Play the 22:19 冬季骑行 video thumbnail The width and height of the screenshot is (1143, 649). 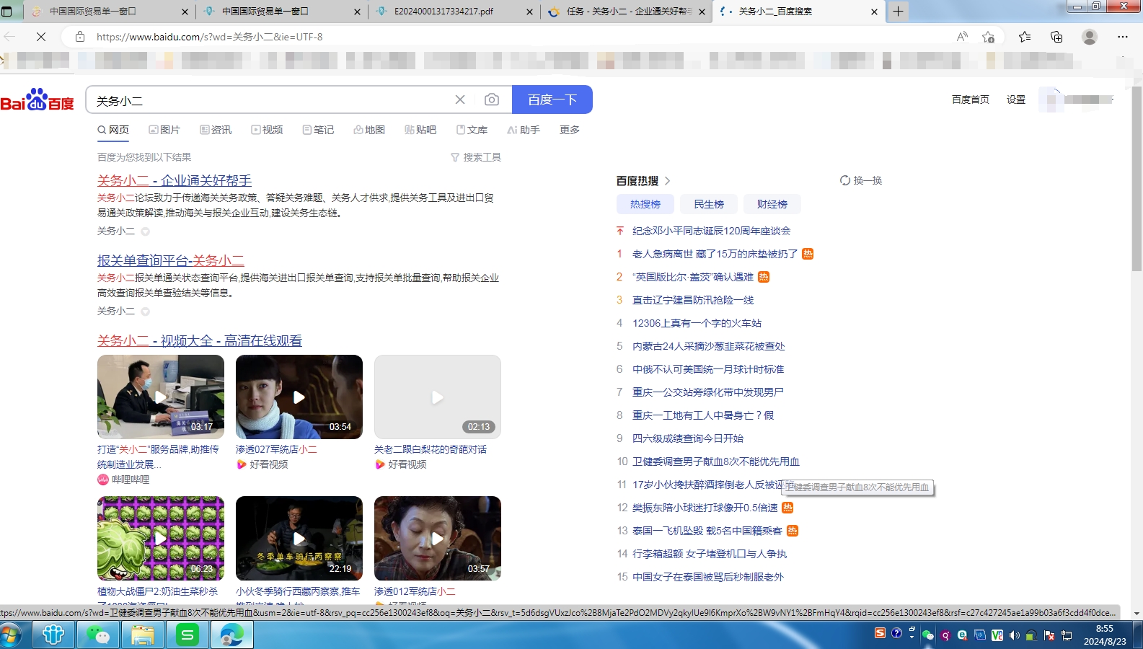click(x=299, y=539)
